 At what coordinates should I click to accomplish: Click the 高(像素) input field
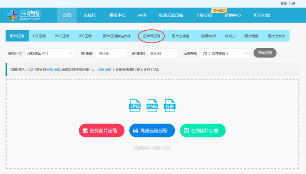pyautogui.click(x=162, y=53)
